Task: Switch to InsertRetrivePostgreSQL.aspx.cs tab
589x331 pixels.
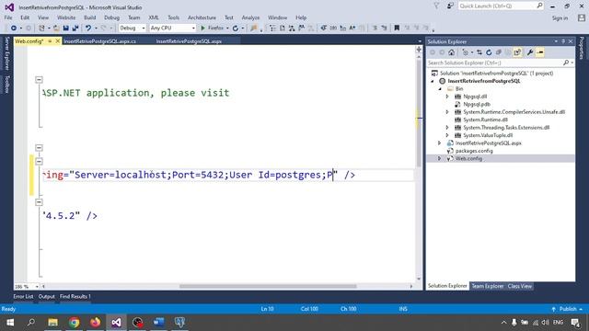Action: 100,41
